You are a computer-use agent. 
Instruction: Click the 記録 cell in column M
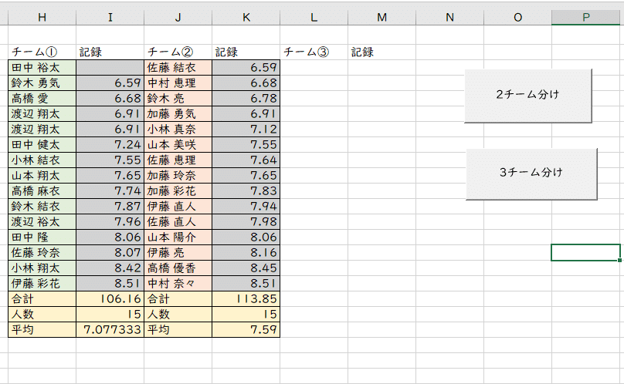pos(382,52)
